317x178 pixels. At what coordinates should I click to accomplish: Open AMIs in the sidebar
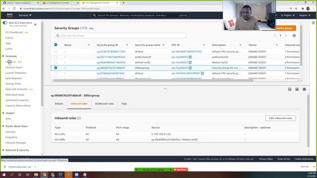click(x=8, y=119)
